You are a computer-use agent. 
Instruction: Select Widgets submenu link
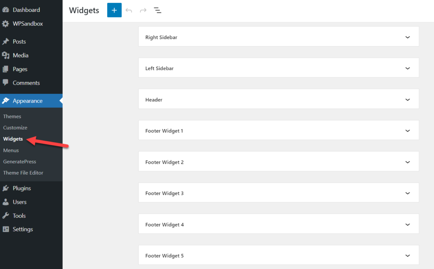(13, 139)
